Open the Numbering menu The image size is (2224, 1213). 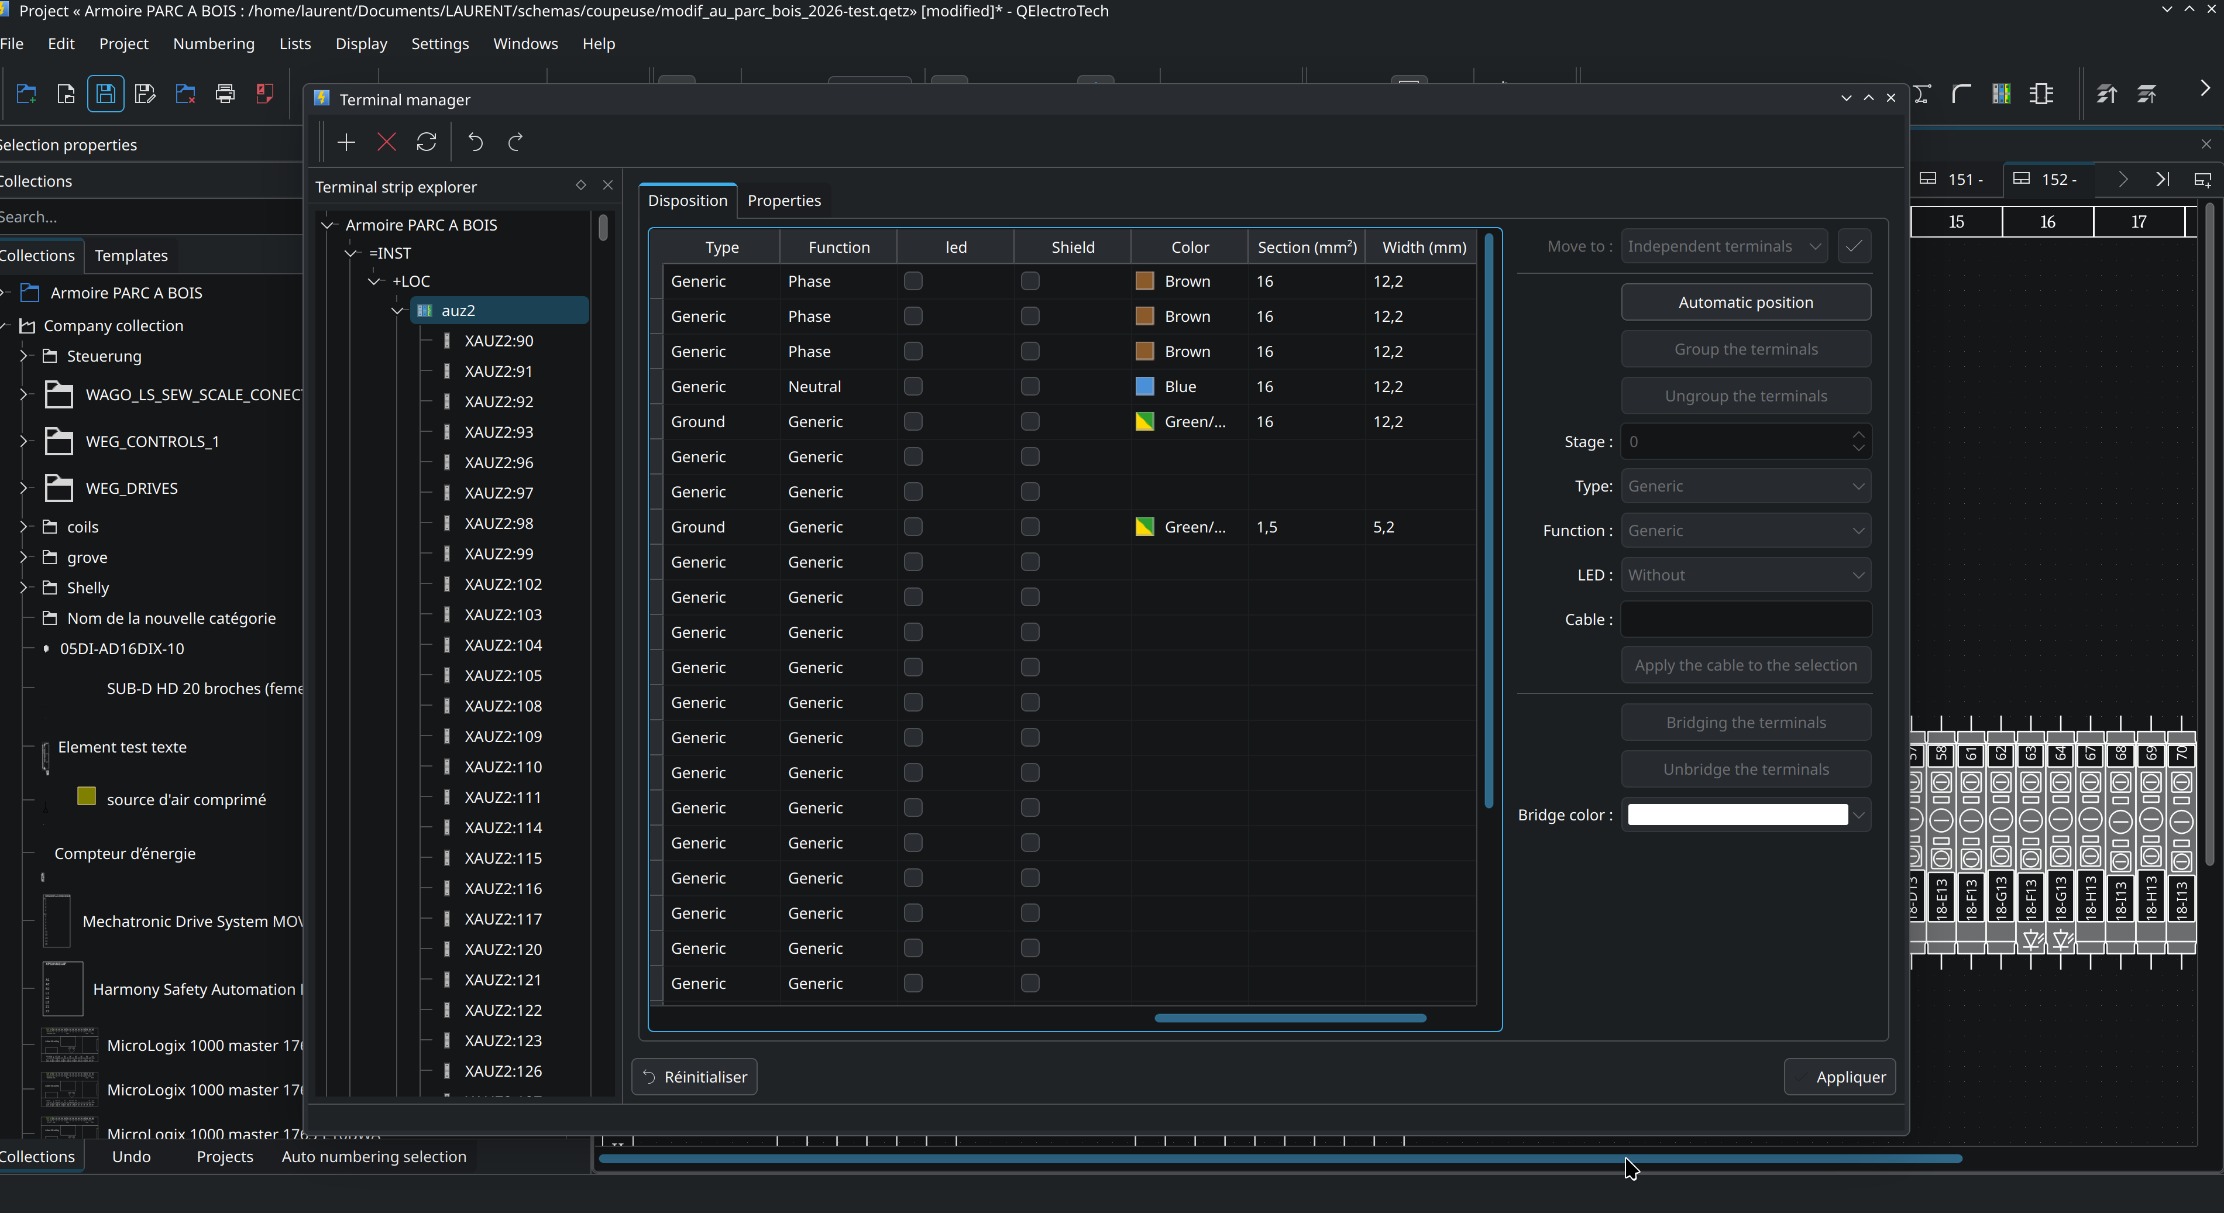point(213,43)
